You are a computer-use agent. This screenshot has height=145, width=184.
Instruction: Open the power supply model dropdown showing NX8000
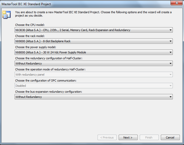coord(94,52)
